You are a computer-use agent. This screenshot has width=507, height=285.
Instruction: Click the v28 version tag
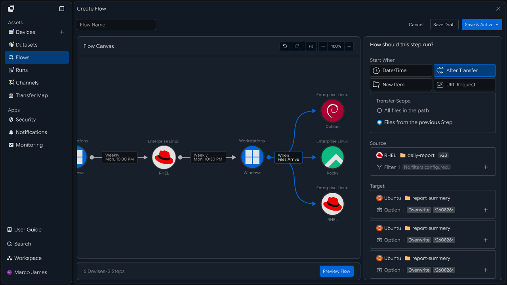(x=443, y=156)
